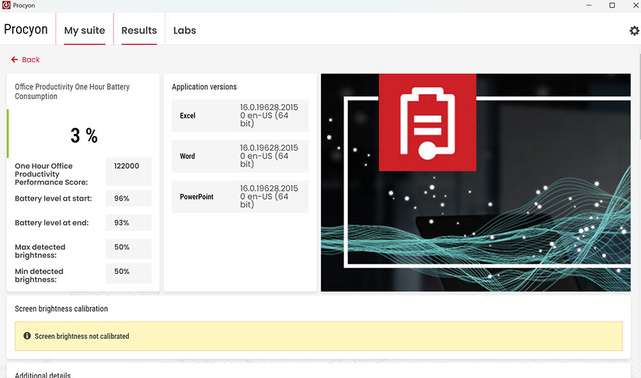The width and height of the screenshot is (641, 378).
Task: Go to the Labs tab
Action: 185,30
